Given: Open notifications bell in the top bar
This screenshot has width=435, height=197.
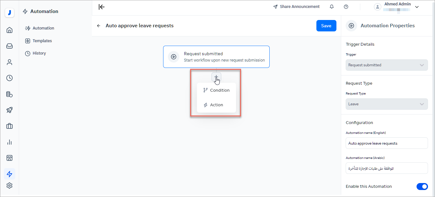Looking at the screenshot, I should (x=331, y=6).
